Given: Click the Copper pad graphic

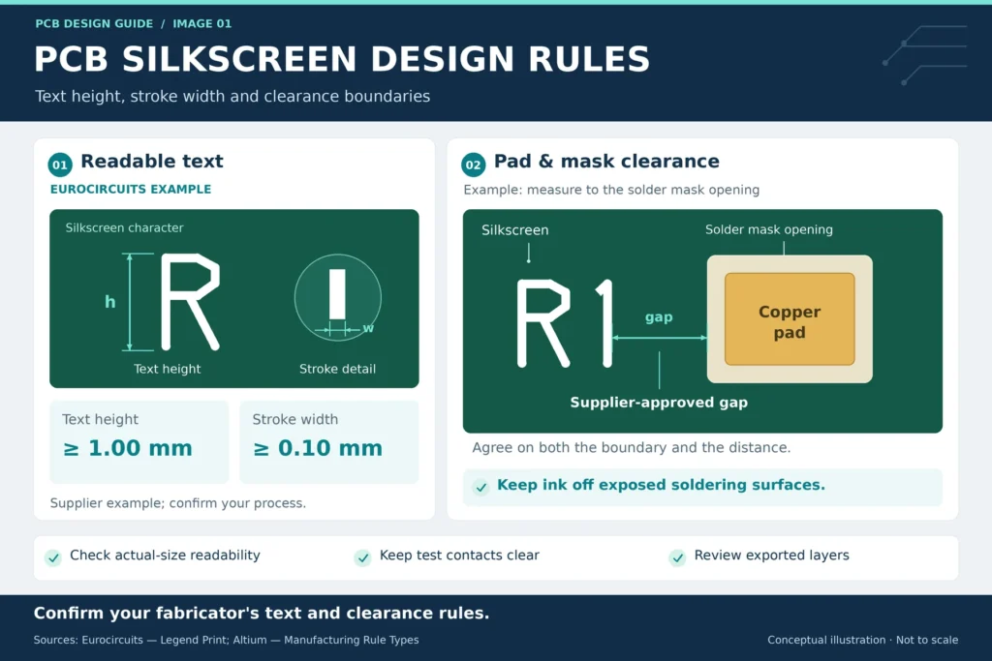Looking at the screenshot, I should 790,319.
